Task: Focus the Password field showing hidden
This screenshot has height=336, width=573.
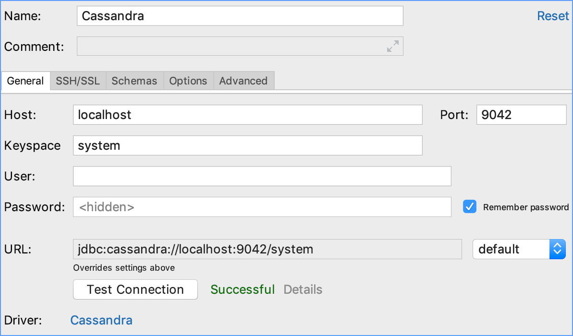Action: tap(262, 207)
